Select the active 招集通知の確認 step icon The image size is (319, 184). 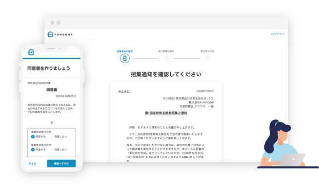[x=125, y=58]
